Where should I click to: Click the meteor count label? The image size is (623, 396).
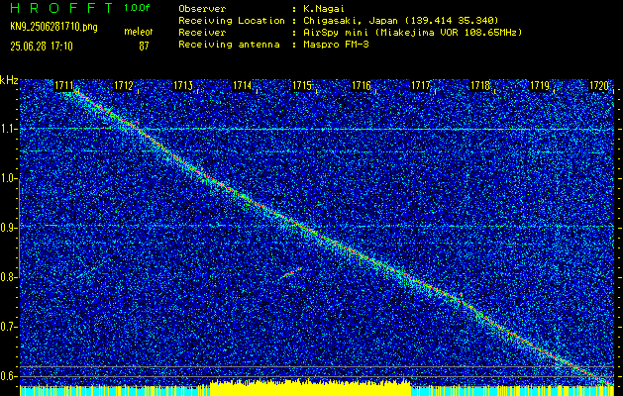click(x=139, y=32)
